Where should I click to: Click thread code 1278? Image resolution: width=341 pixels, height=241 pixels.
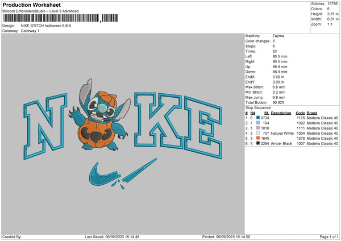pos(301,138)
